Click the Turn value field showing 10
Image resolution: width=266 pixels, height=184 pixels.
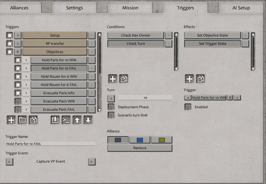pos(145,98)
